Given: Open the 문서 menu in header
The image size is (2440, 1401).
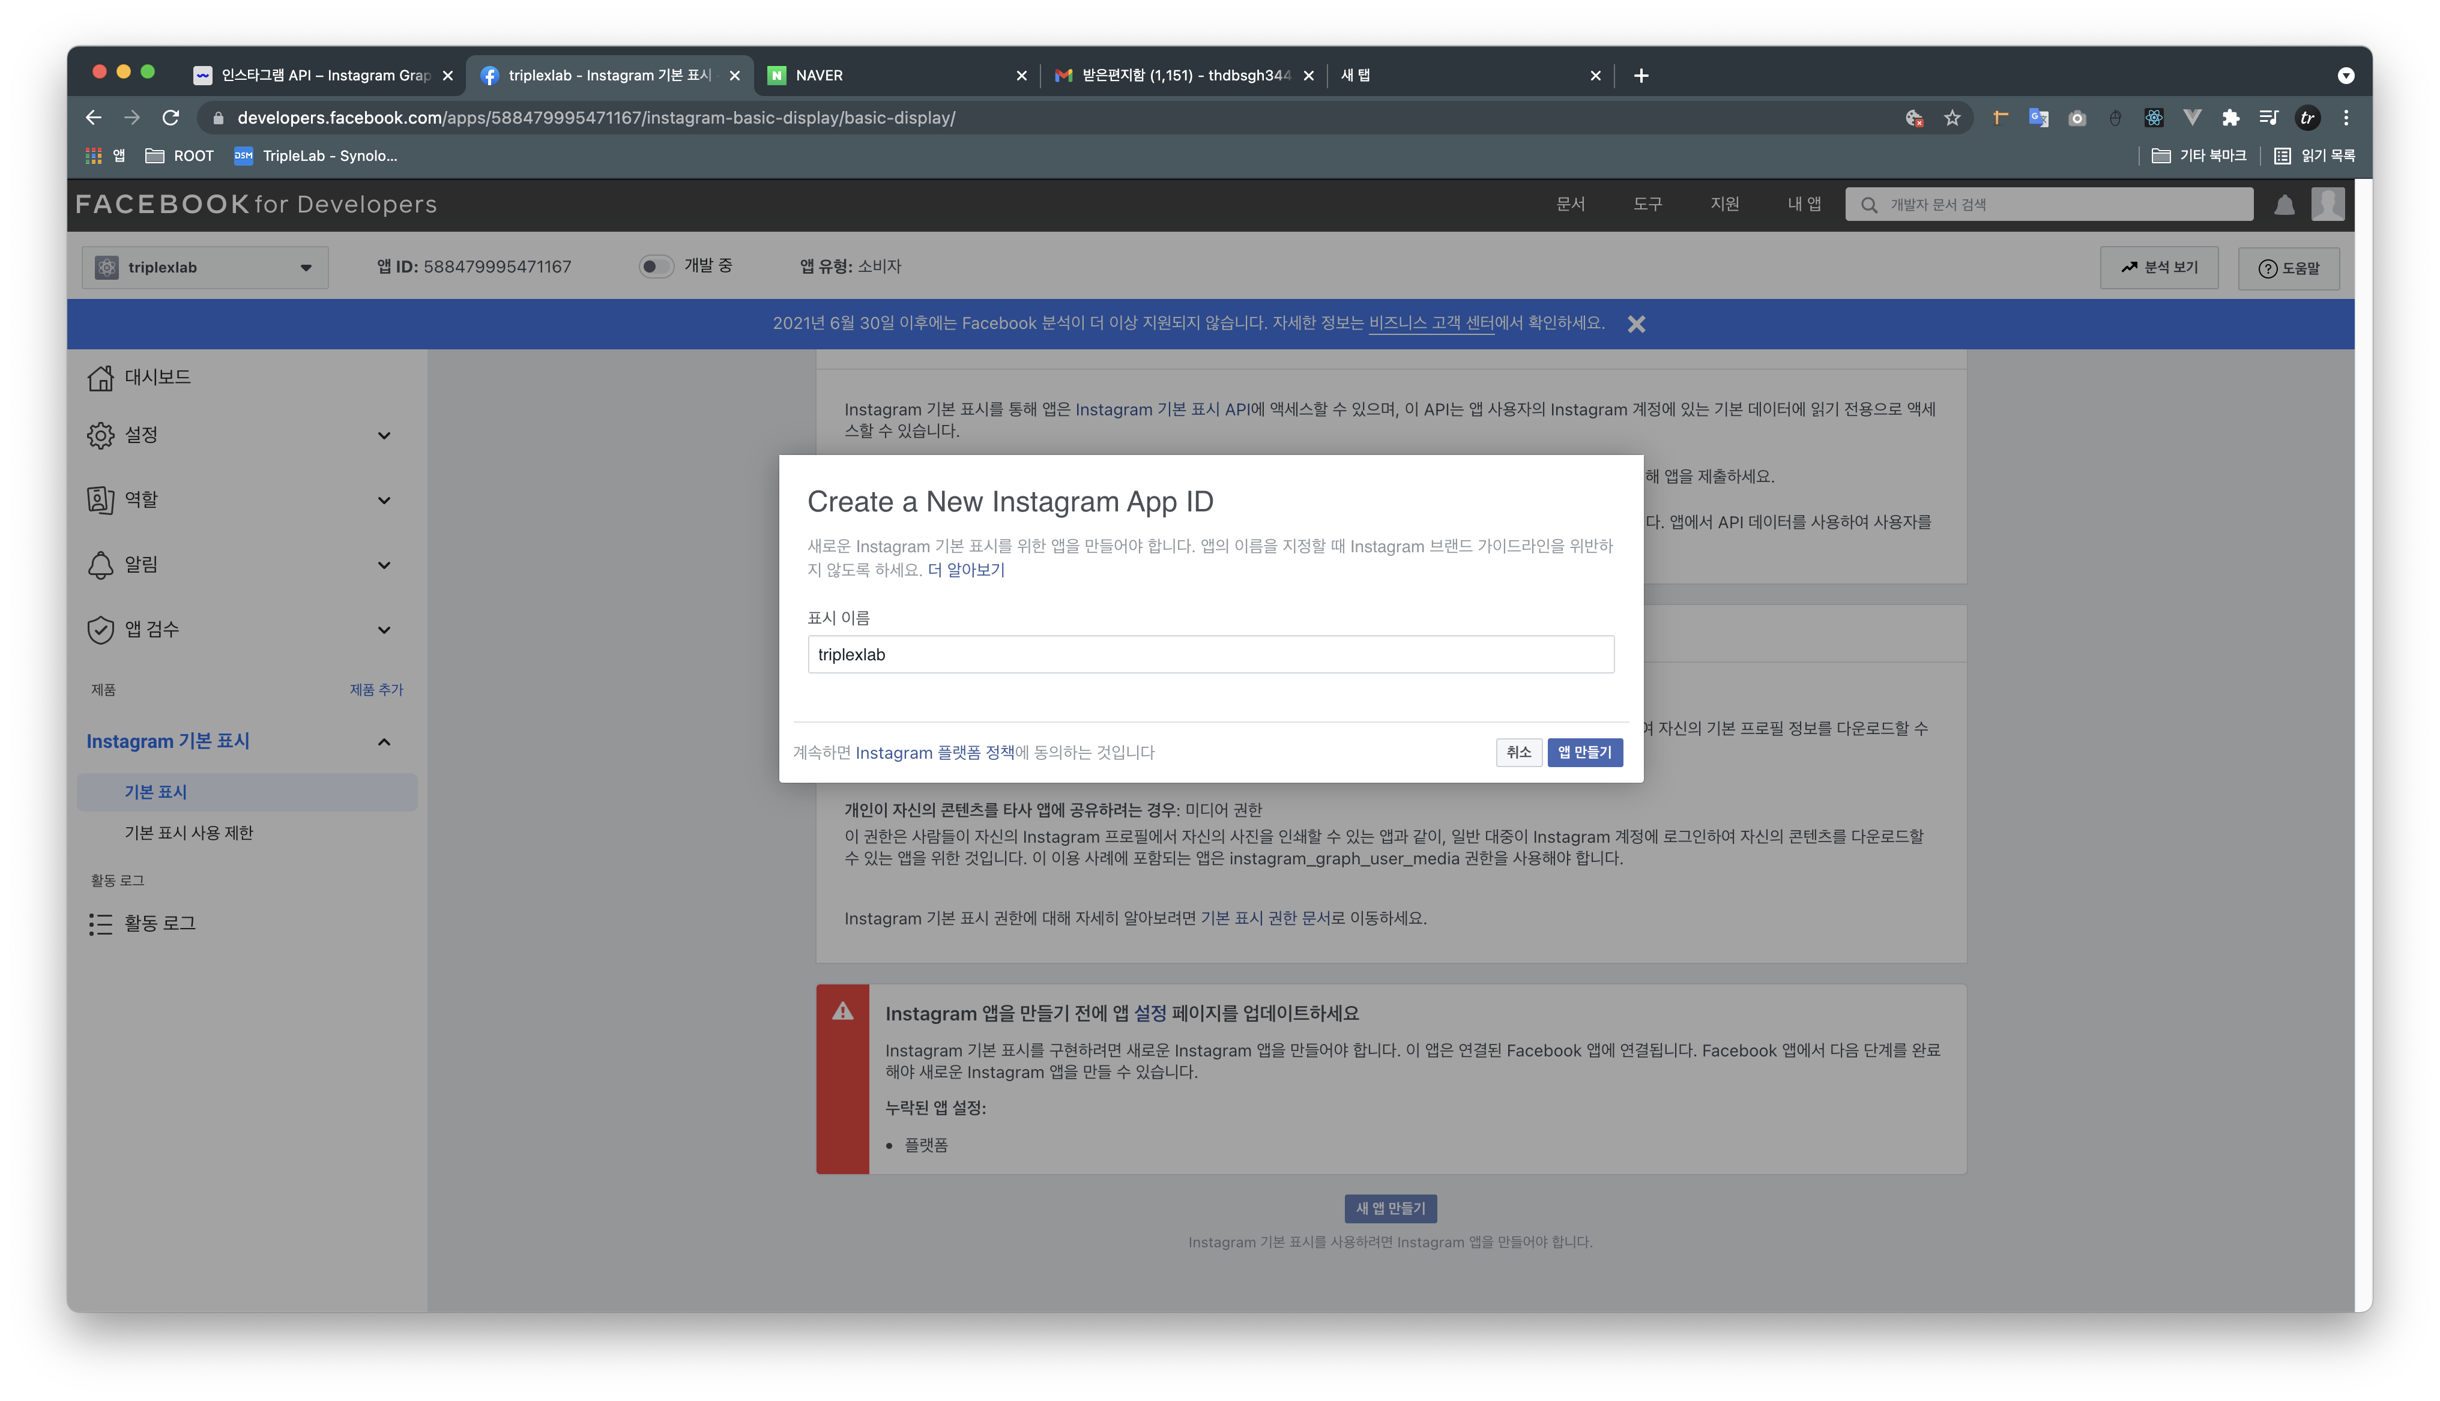Looking at the screenshot, I should 1570,204.
